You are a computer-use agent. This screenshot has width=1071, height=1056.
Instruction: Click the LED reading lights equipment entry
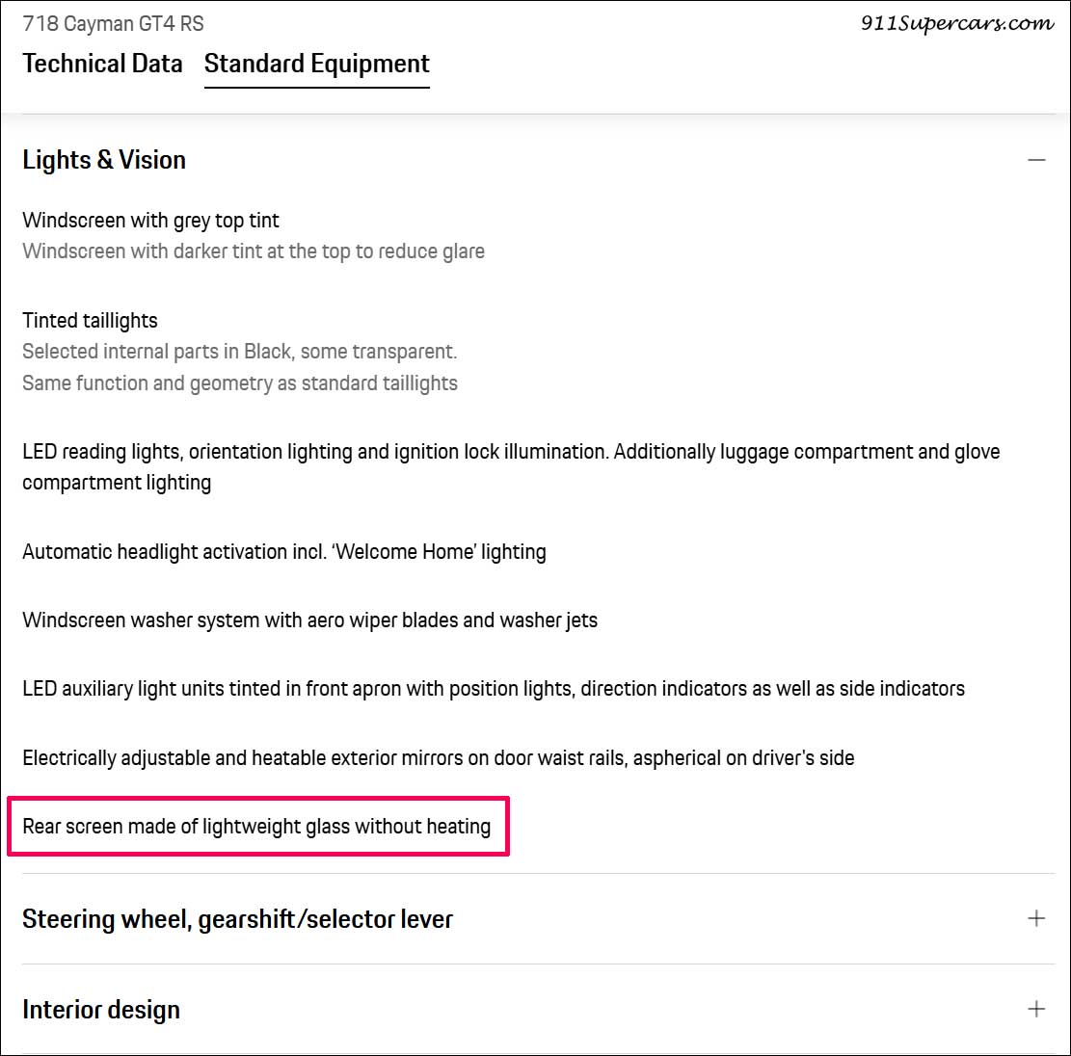click(x=511, y=452)
